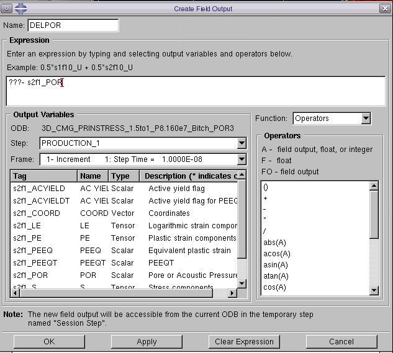Click the blue move-window icon in title bar
The image size is (393, 353).
(x=21, y=9)
